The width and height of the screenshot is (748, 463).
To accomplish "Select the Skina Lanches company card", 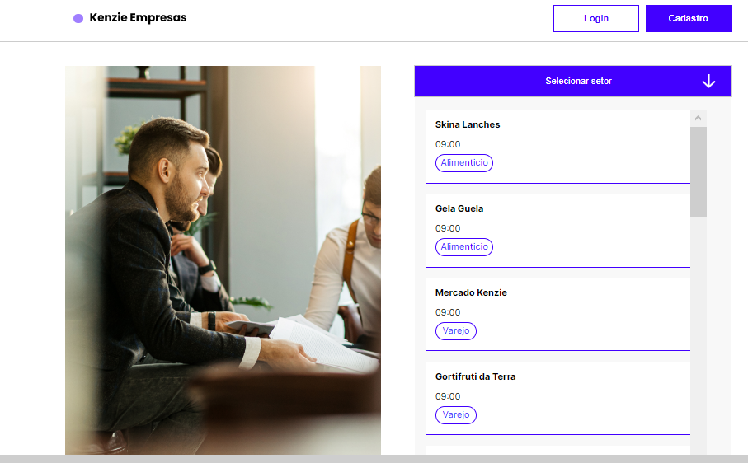I will click(558, 147).
